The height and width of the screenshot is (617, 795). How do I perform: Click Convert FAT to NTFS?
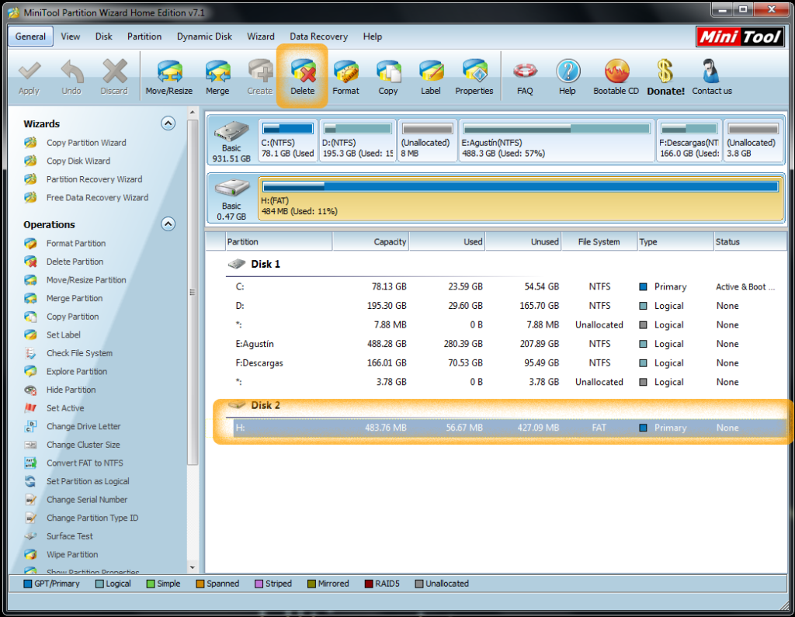point(85,463)
